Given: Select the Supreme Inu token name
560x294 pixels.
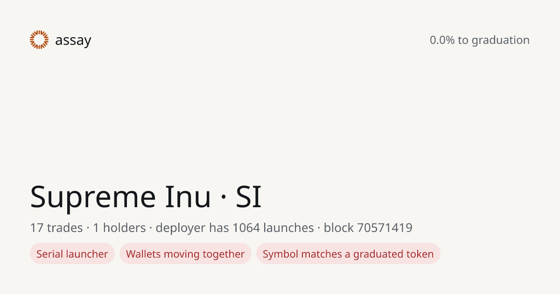Looking at the screenshot, I should pos(121,197).
